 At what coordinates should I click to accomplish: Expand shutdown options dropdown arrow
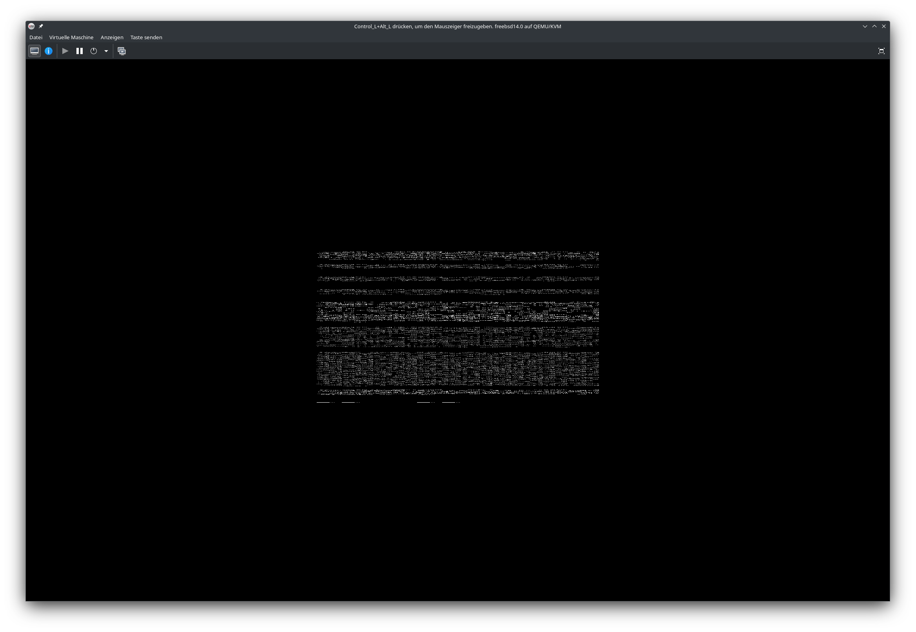(x=106, y=51)
